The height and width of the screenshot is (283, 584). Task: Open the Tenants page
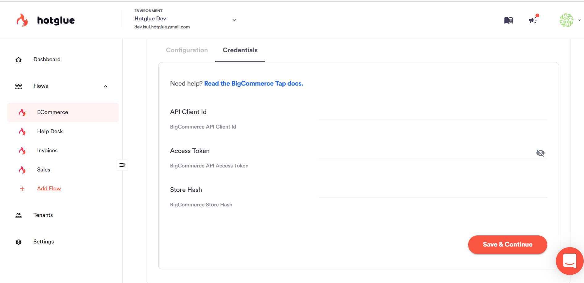[x=43, y=215]
